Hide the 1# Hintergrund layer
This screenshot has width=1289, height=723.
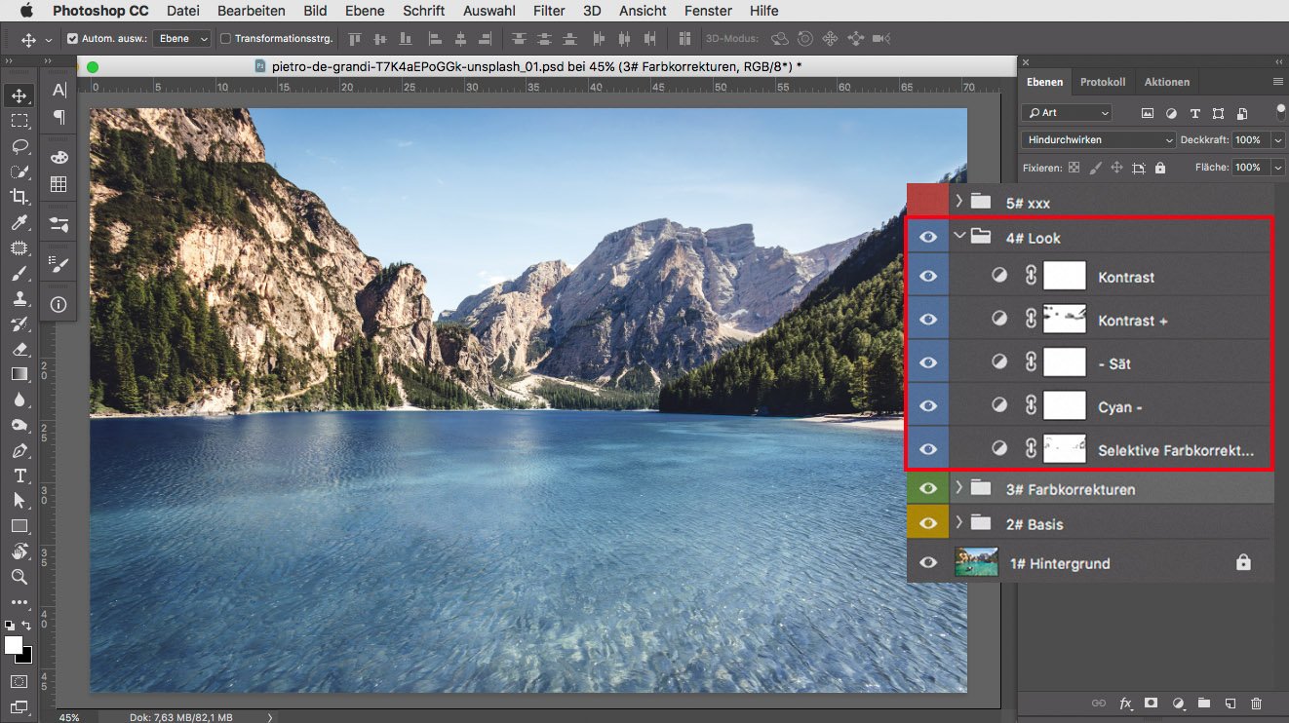(x=928, y=562)
